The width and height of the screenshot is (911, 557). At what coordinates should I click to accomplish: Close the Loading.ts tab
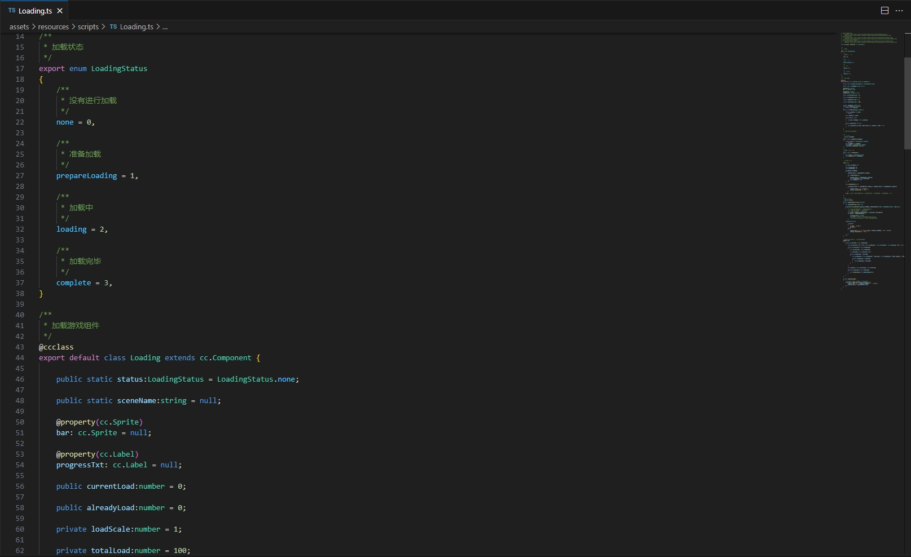tap(60, 11)
